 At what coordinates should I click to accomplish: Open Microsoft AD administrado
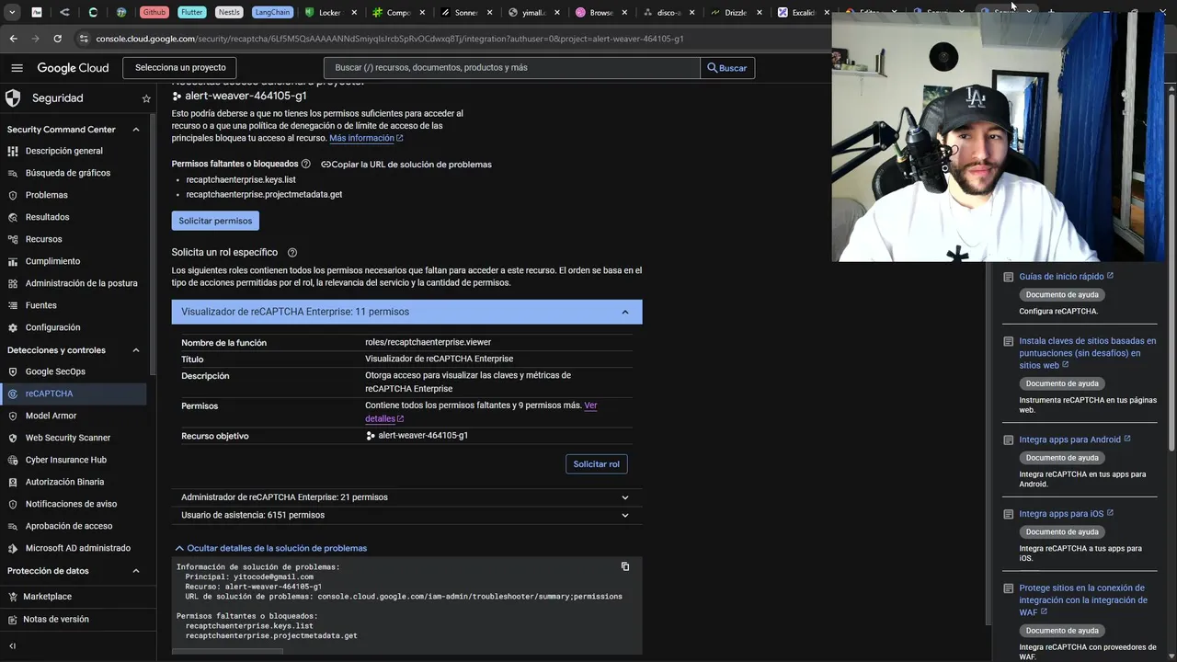74,548
